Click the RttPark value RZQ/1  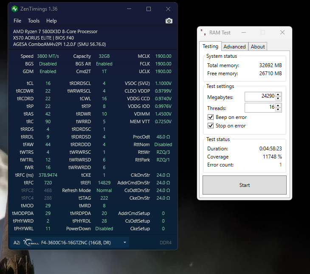[x=163, y=160]
